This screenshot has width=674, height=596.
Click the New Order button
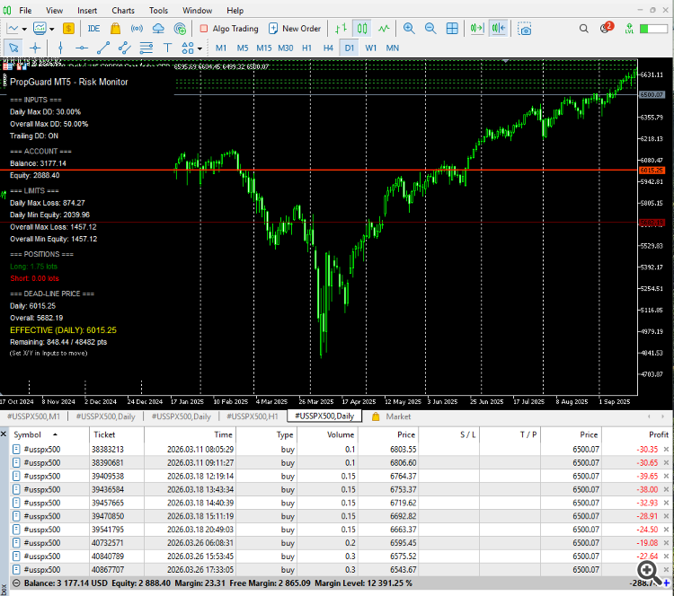[x=295, y=29]
